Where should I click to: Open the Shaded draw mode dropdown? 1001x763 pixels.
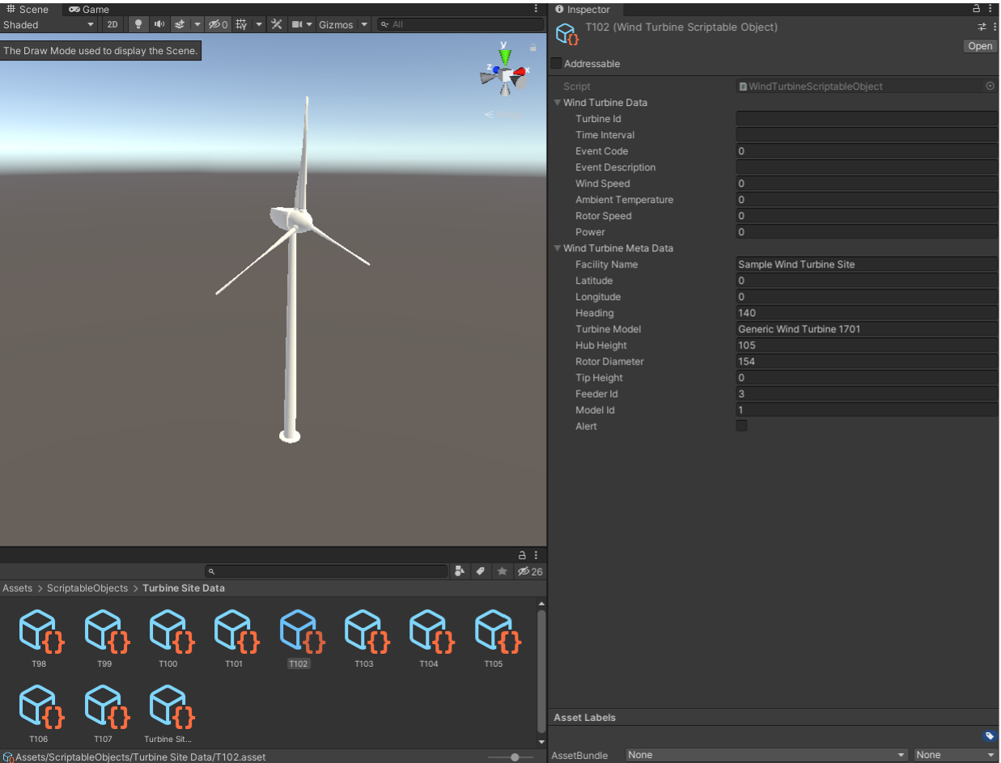tap(49, 24)
